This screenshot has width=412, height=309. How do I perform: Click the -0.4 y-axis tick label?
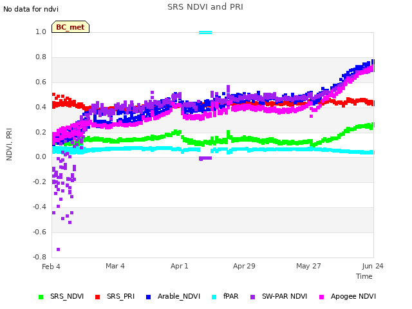tap(39, 207)
